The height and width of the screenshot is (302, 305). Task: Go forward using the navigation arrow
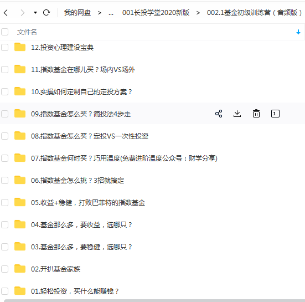tap(23, 13)
